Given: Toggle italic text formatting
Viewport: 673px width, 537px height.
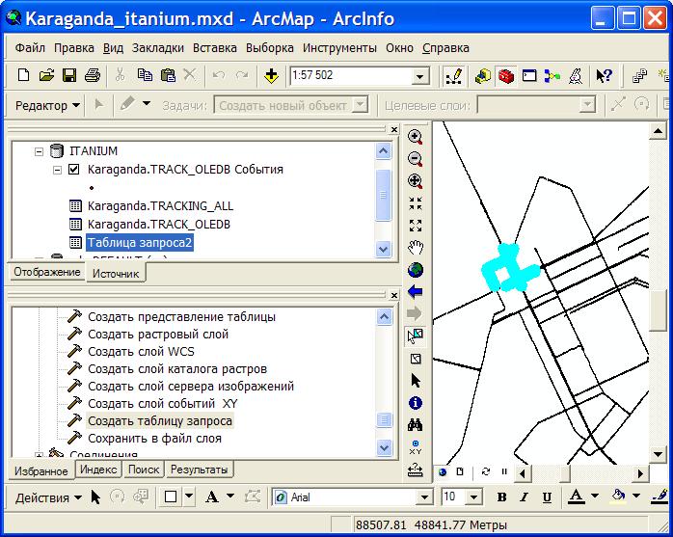Looking at the screenshot, I should coord(524,497).
